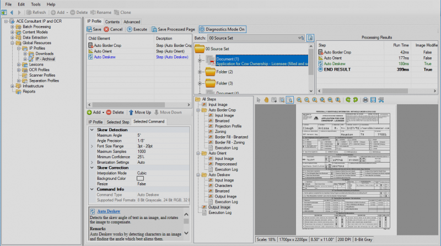
Task: Select Projection Profile in steps tree
Action: pos(228,126)
